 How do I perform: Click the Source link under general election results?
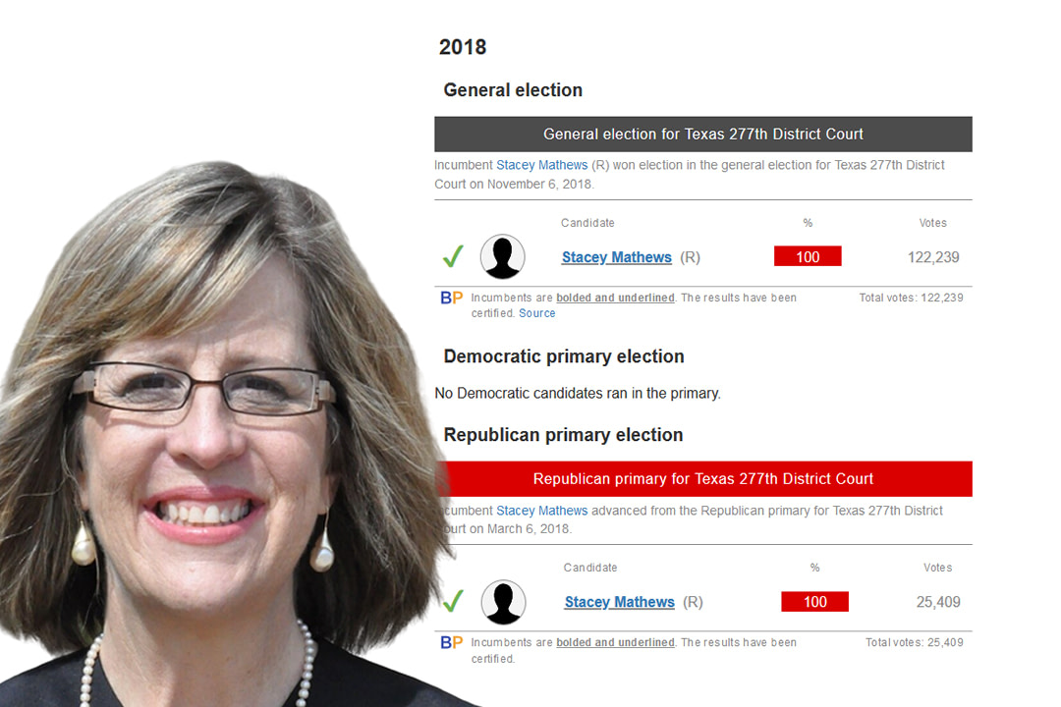(x=536, y=313)
